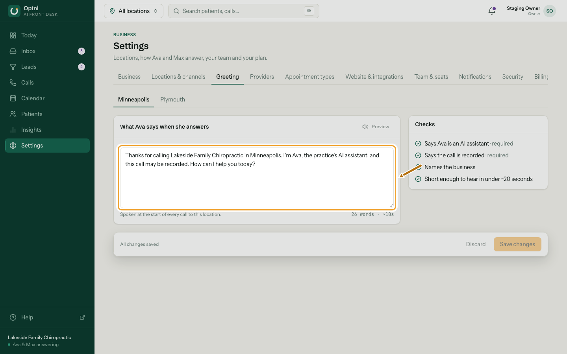Click the Settings gear icon
The image size is (567, 354).
pos(13,146)
